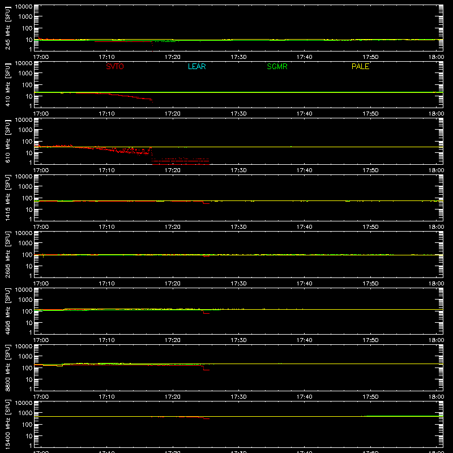
Task: Select the 8800 MHz [SFU] axis title
Action: point(7,367)
